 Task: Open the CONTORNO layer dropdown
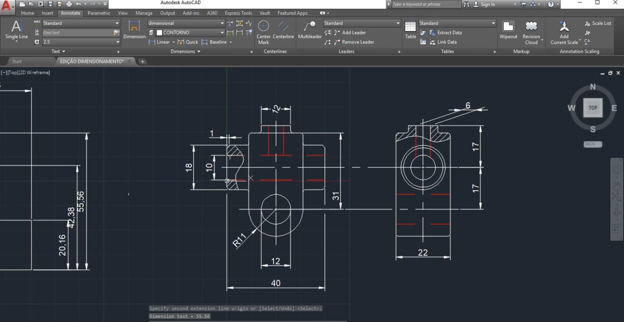[x=222, y=32]
